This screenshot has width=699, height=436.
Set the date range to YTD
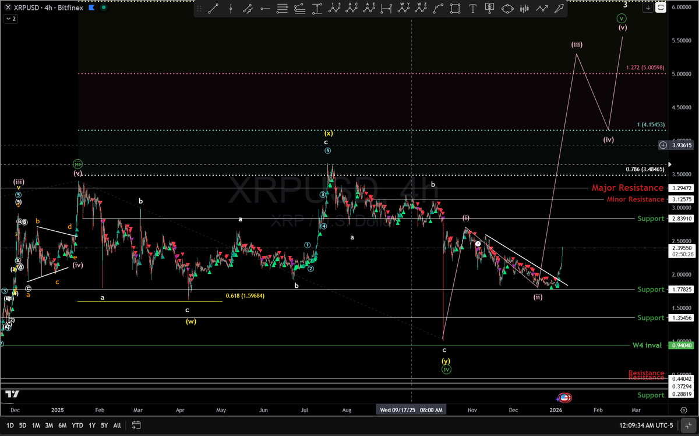point(77,425)
